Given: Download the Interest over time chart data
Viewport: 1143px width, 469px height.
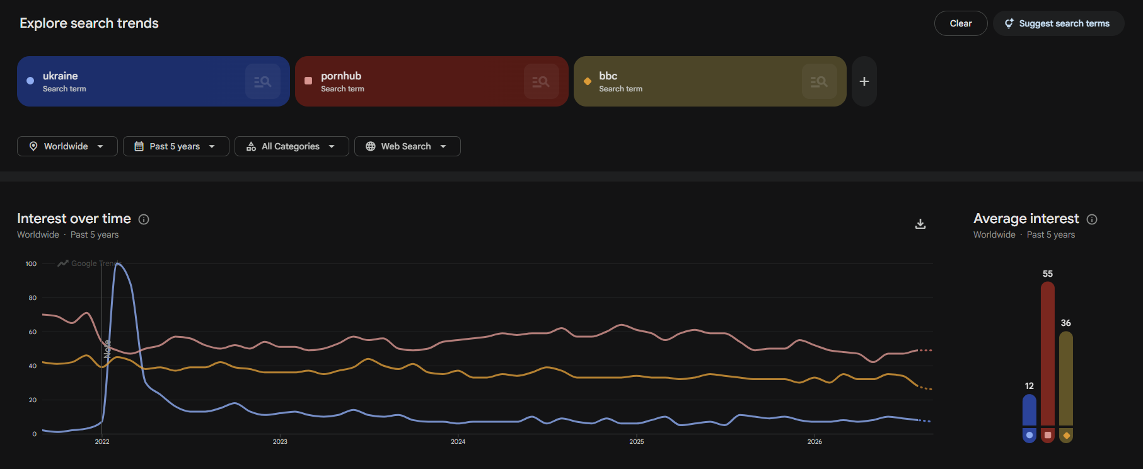Looking at the screenshot, I should [920, 224].
